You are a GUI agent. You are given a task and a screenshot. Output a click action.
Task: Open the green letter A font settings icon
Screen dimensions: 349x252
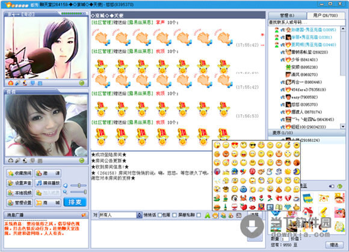pyautogui.click(x=207, y=215)
